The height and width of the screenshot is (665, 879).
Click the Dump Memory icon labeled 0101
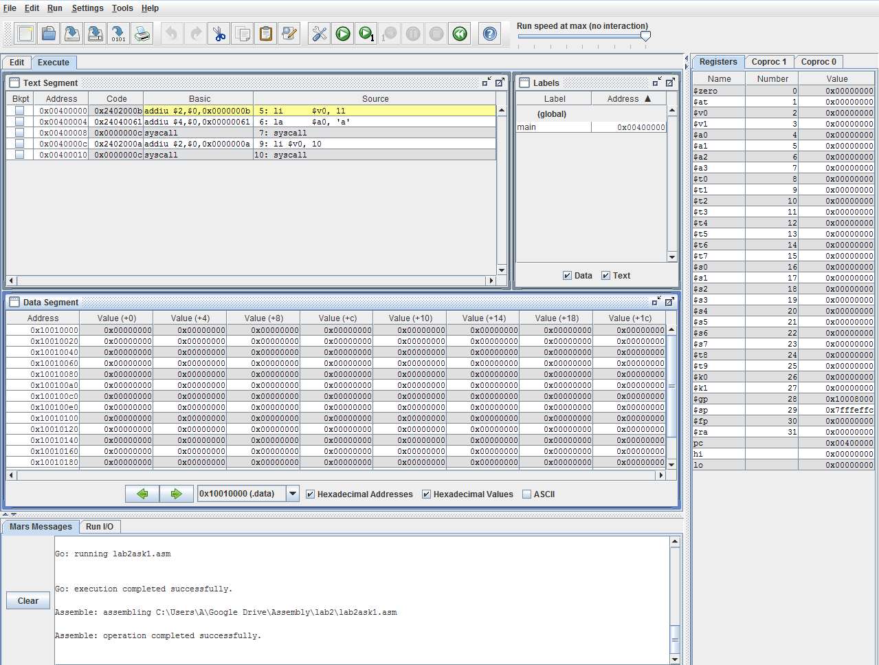118,34
